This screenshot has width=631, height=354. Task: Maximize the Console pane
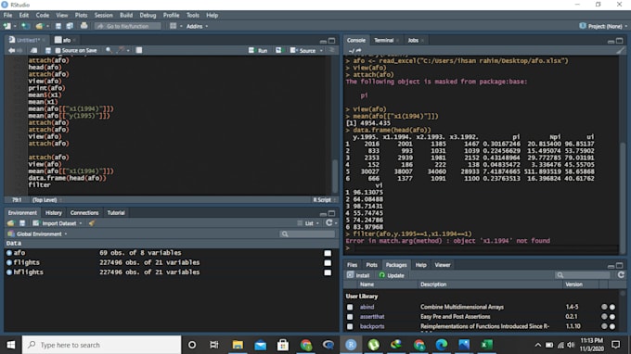(x=620, y=41)
